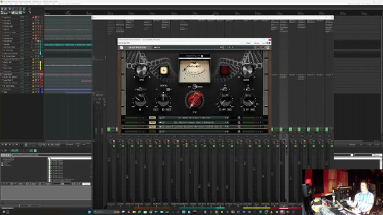Move the horizontal slide switch above the second lower knob

pos(168,90)
